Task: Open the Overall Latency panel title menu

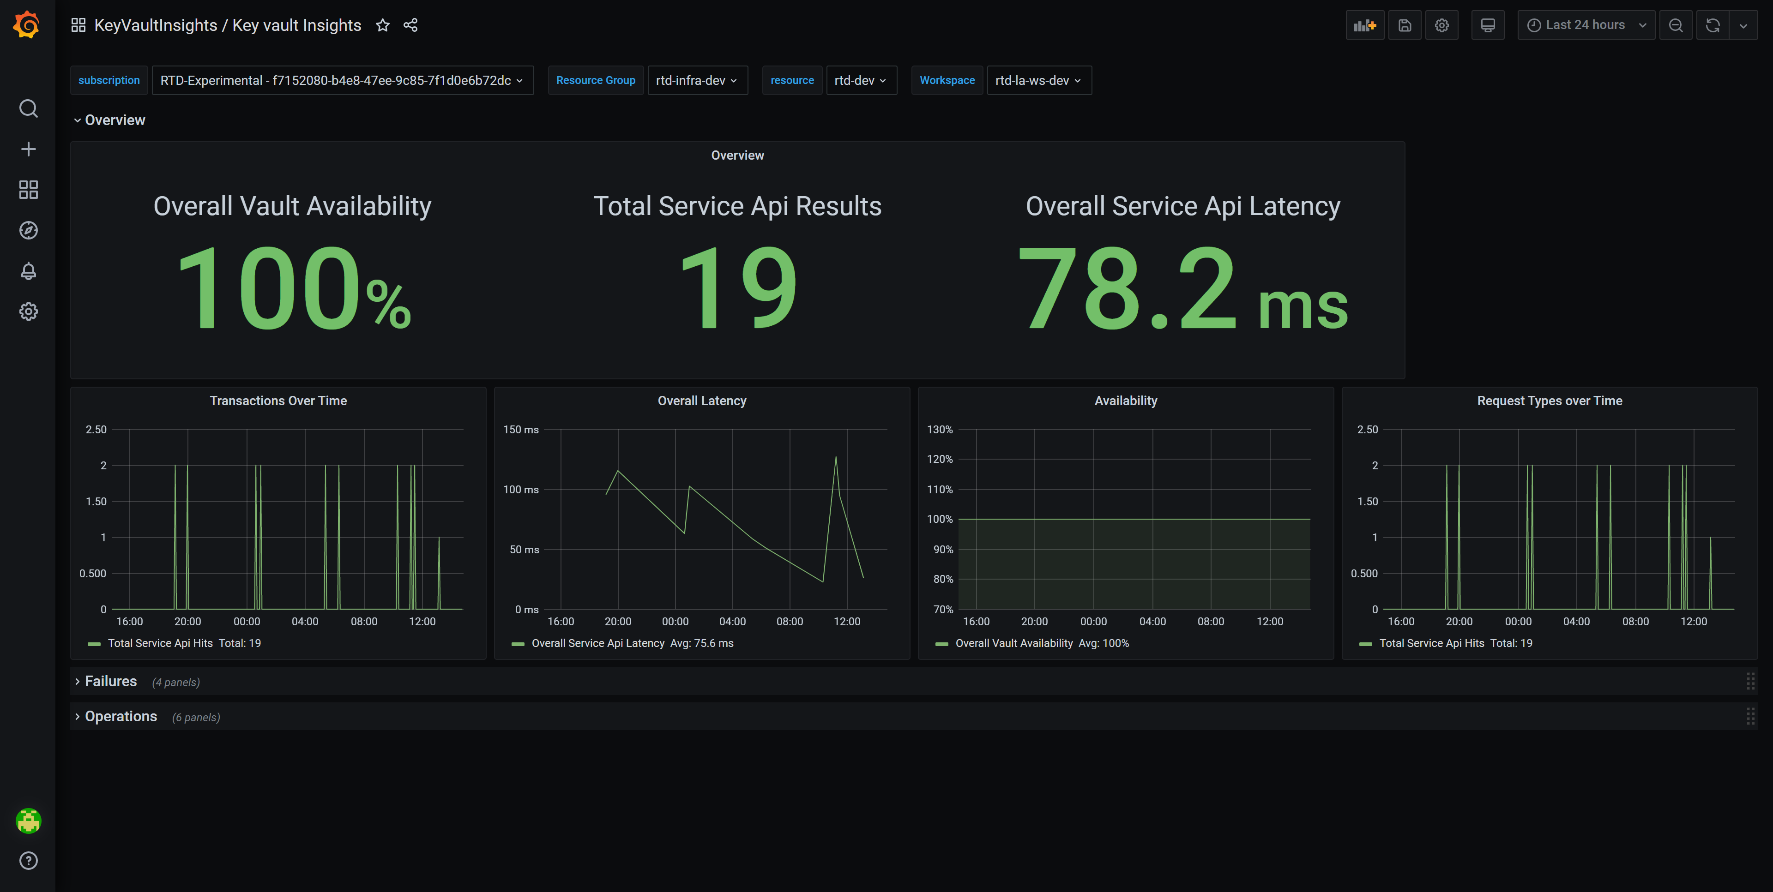Action: click(701, 400)
